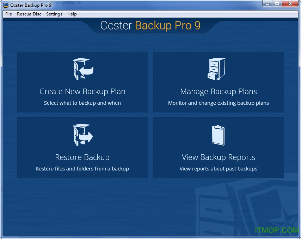Click 'Restore files and folders from a backup'
The height and width of the screenshot is (239, 301).
(82, 169)
